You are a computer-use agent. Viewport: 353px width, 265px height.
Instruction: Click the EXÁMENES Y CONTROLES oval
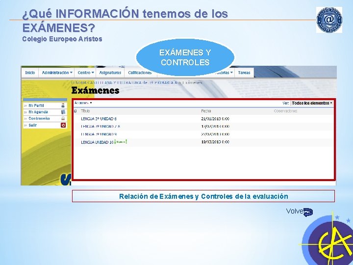(x=185, y=57)
